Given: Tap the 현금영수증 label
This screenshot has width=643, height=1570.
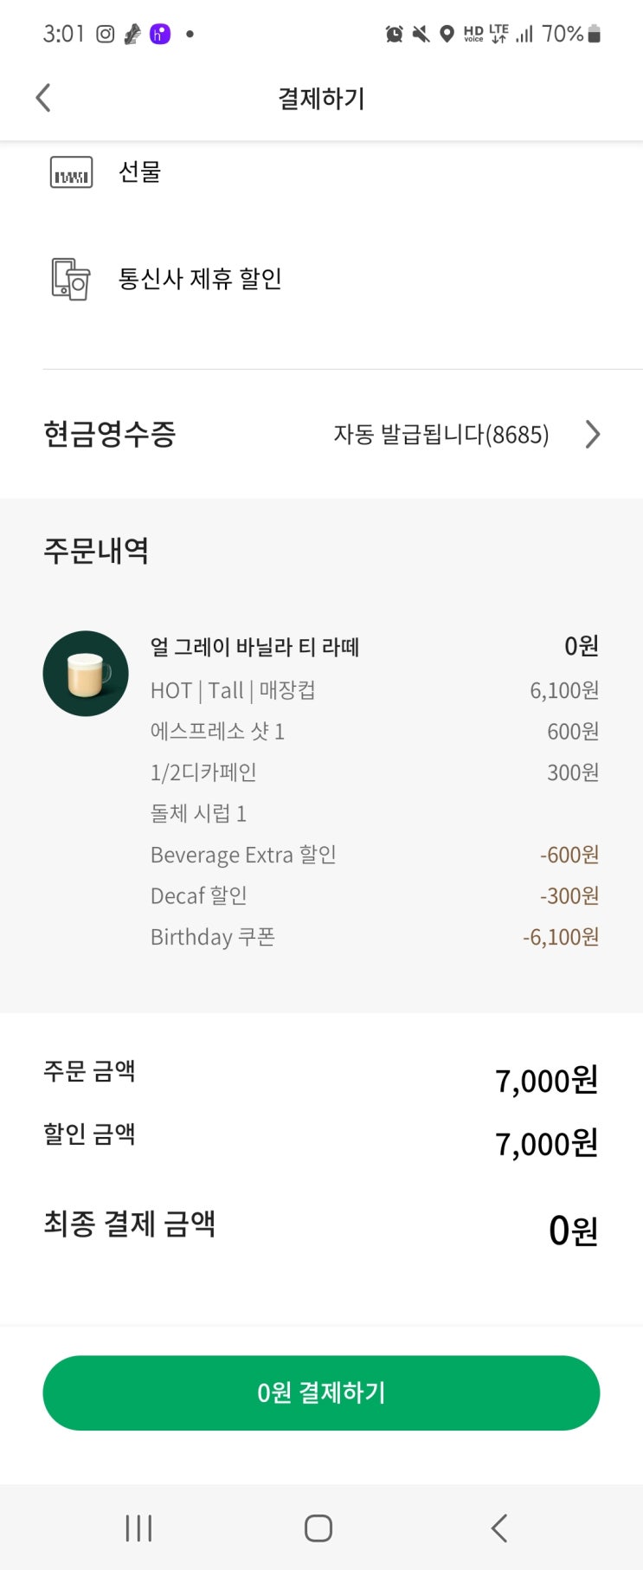Looking at the screenshot, I should [x=110, y=434].
